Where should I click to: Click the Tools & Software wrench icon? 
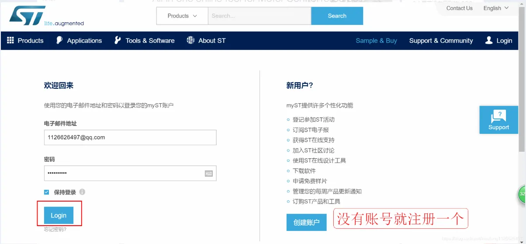(x=118, y=40)
